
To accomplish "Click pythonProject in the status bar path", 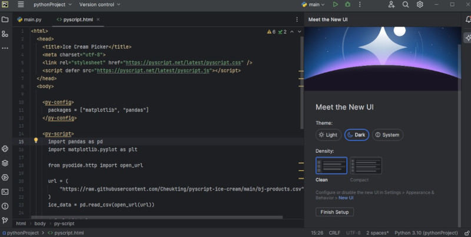I will coord(21,233).
